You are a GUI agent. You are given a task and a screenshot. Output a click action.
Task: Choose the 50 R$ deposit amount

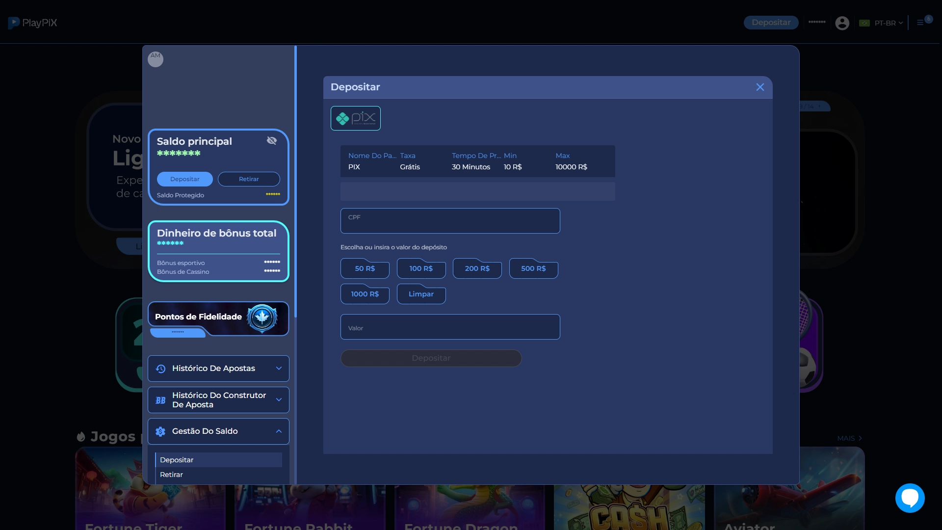[x=365, y=268]
